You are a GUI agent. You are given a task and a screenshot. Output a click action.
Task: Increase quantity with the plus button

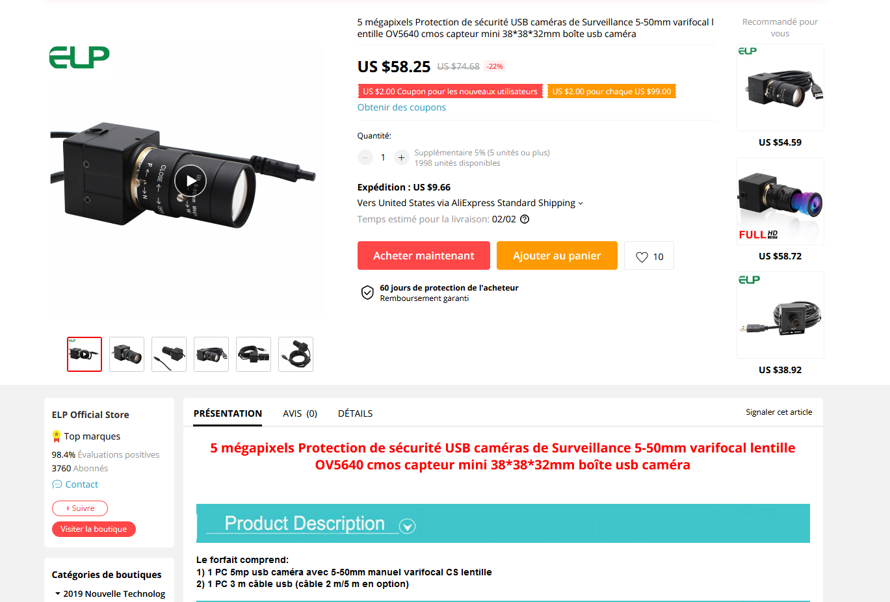point(402,157)
